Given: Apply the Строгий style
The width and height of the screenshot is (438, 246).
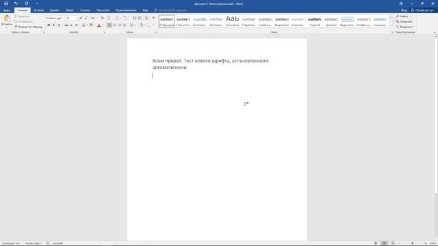Looking at the screenshot, I should [x=315, y=21].
